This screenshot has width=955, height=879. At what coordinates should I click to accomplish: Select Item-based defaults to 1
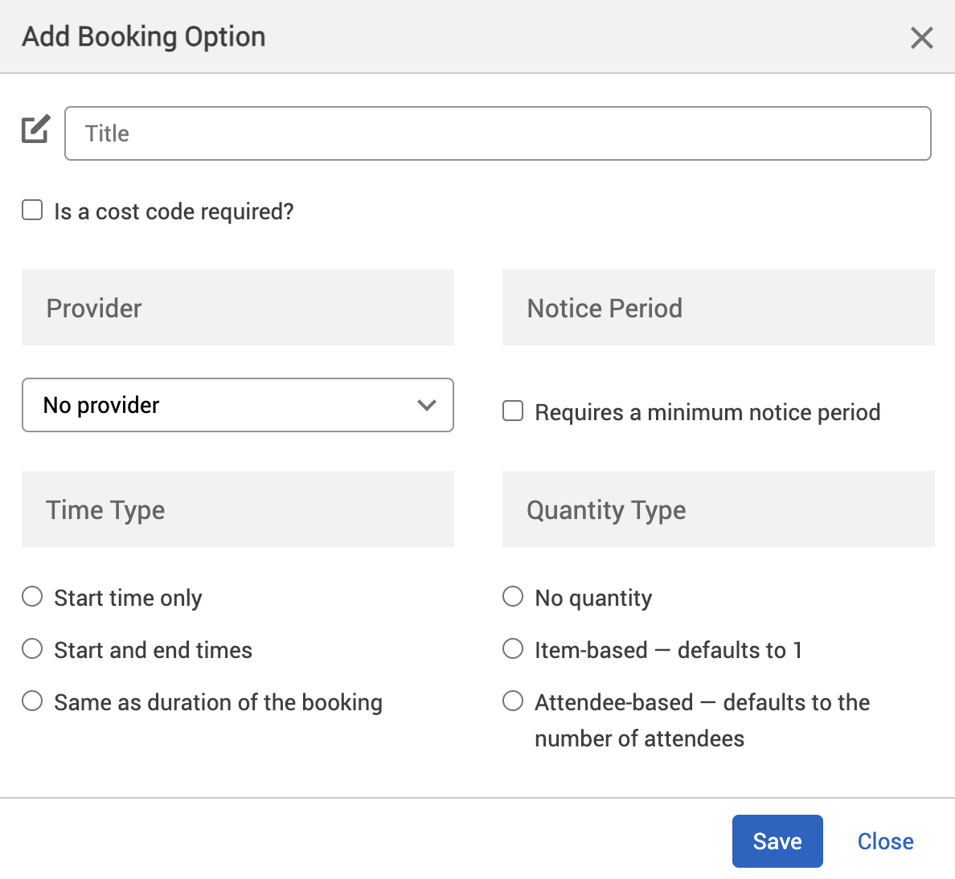512,648
